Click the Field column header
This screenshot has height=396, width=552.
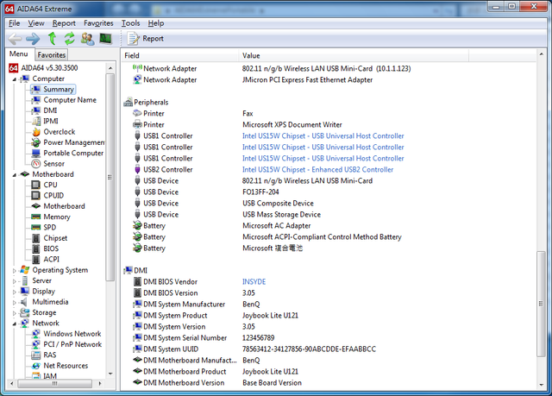(x=180, y=55)
